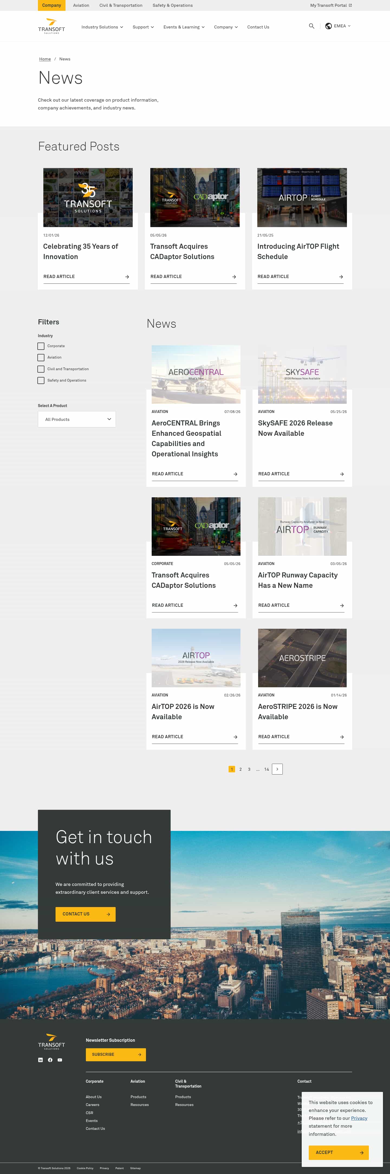Open AeroCENTRAL article thumbnail image

click(x=196, y=374)
